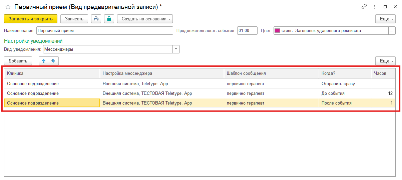This screenshot has height=180, width=402.
Task: Click Настройка мессенджера column header
Action: pos(162,73)
